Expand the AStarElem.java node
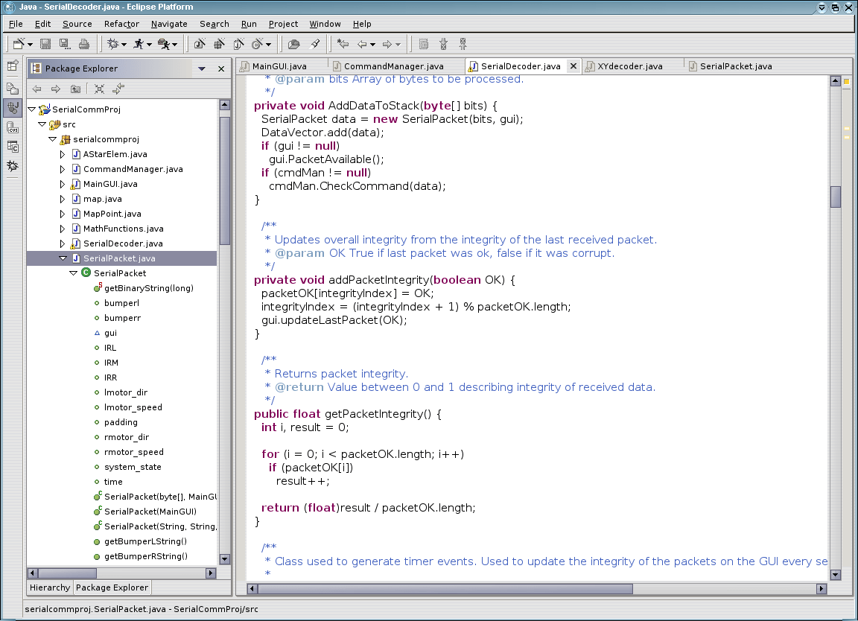Viewport: 858px width, 621px height. 63,154
